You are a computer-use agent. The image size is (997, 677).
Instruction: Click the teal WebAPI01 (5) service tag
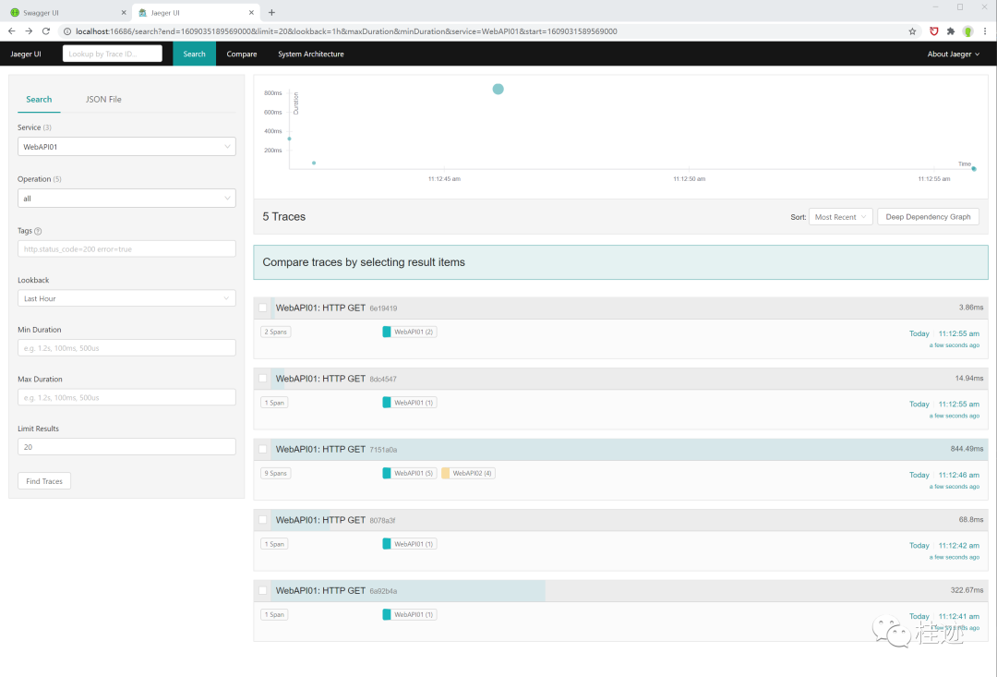point(409,474)
